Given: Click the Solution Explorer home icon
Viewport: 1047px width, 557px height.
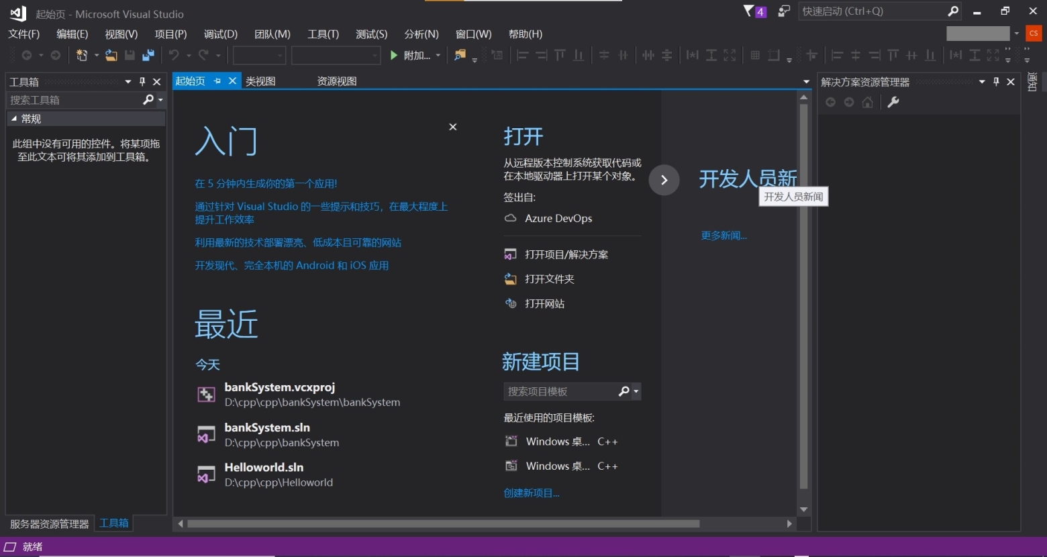Looking at the screenshot, I should coord(868,102).
